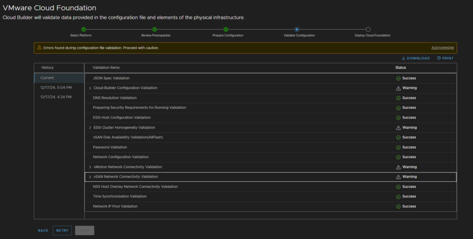Screen dimensions: 473x239
Task: Select the Network Configuration Validation text
Action: [x=121, y=157]
